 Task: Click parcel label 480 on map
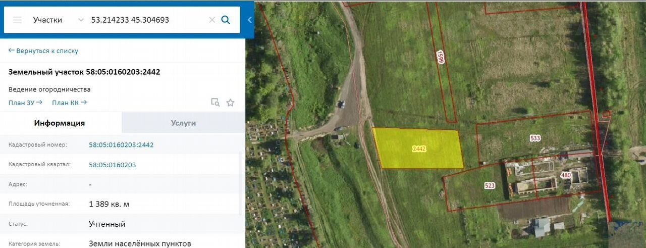point(566,175)
